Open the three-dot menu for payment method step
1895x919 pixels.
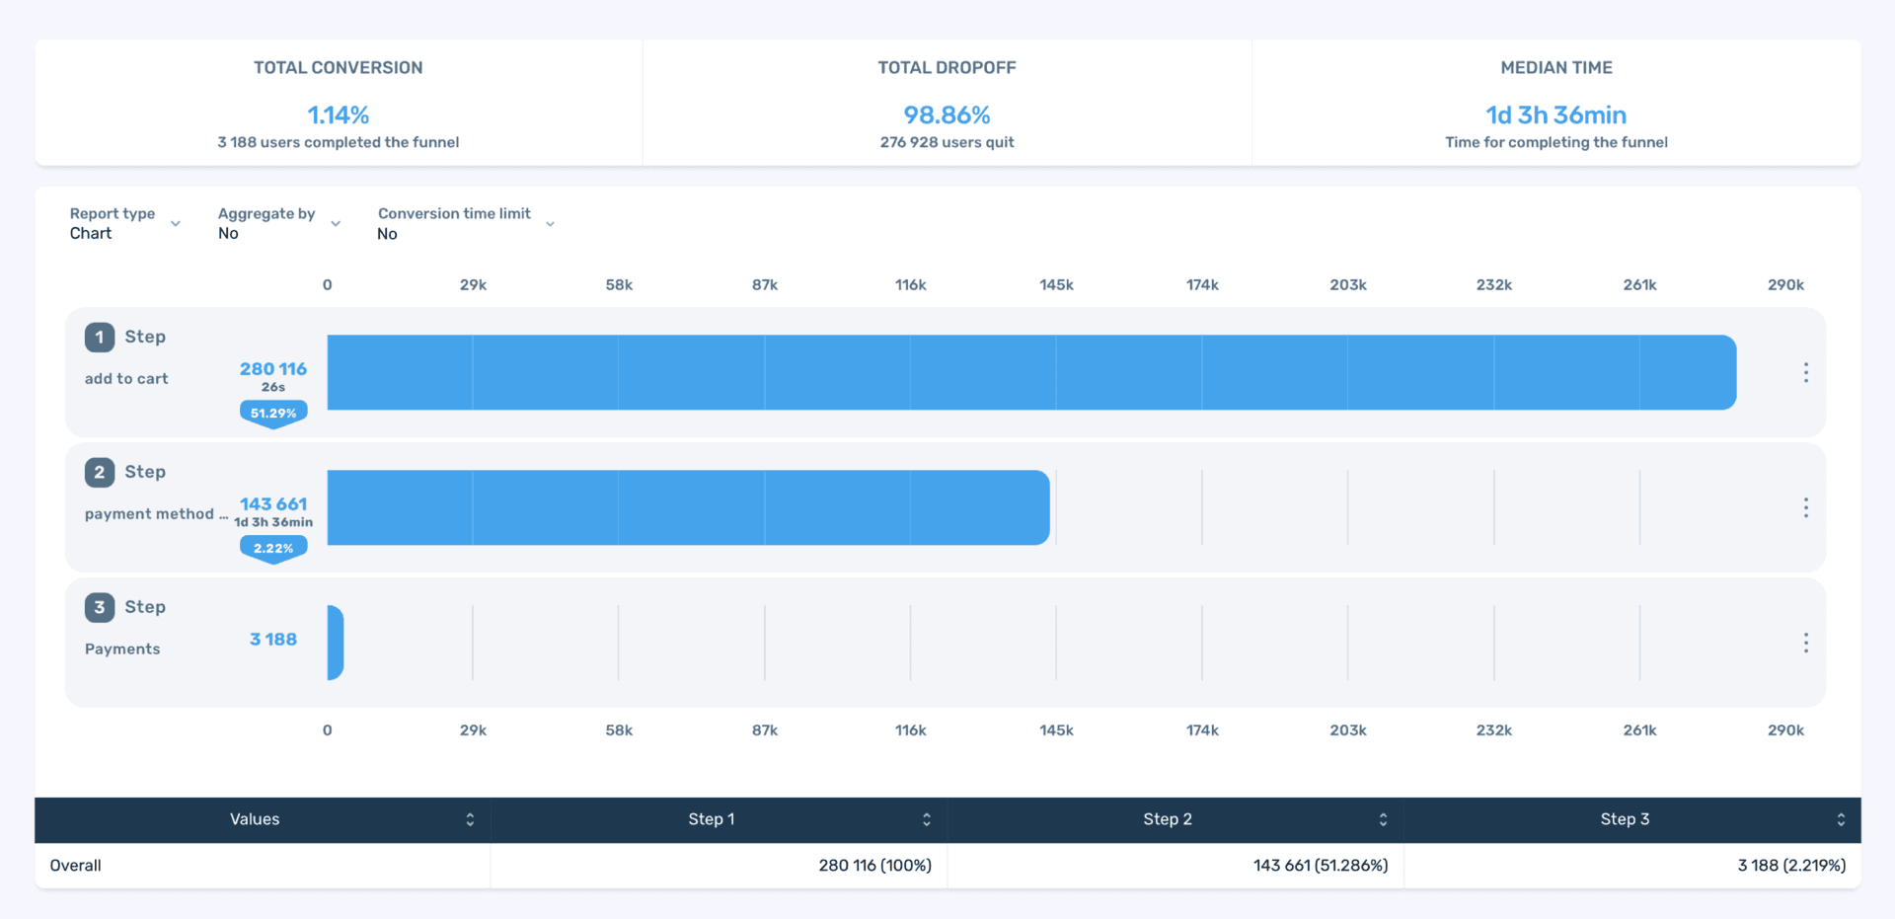pos(1806,507)
